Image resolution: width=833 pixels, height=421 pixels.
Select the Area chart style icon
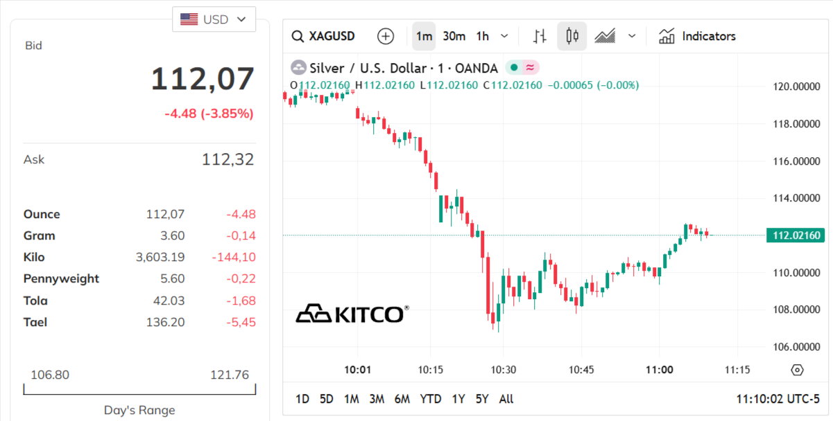click(605, 36)
